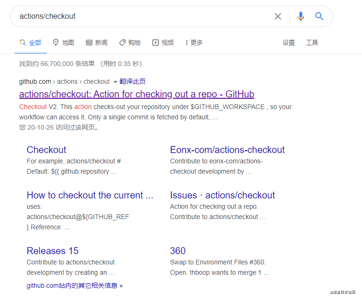Open 设置 options
362x300 pixels.
[x=289, y=43]
